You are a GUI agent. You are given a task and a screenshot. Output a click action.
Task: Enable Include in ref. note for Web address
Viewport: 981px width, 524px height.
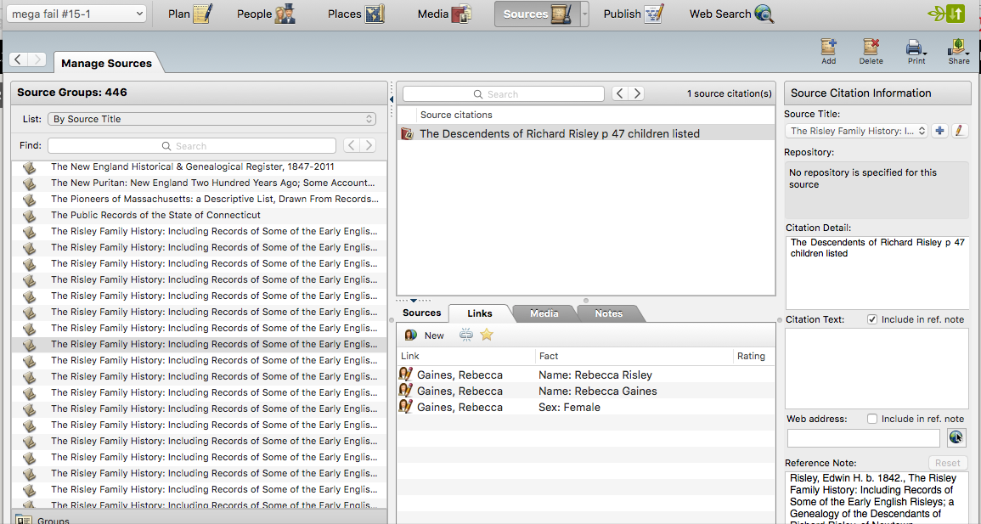tap(872, 419)
